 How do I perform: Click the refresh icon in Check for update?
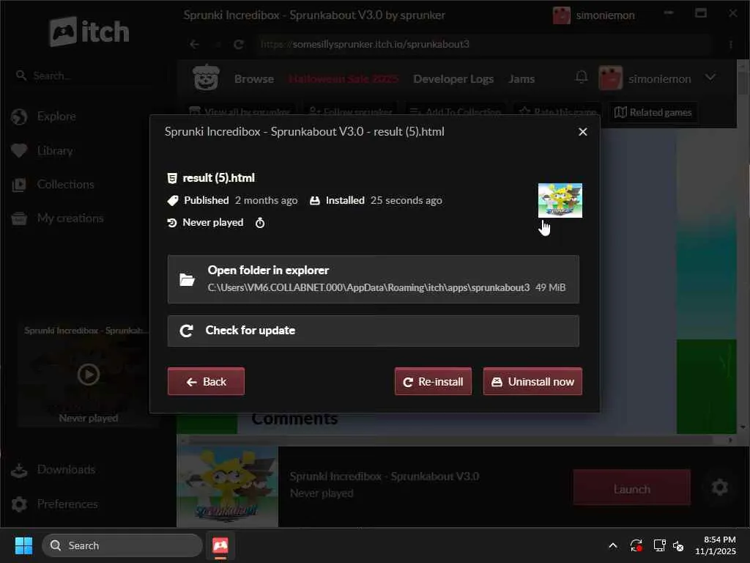coord(186,331)
